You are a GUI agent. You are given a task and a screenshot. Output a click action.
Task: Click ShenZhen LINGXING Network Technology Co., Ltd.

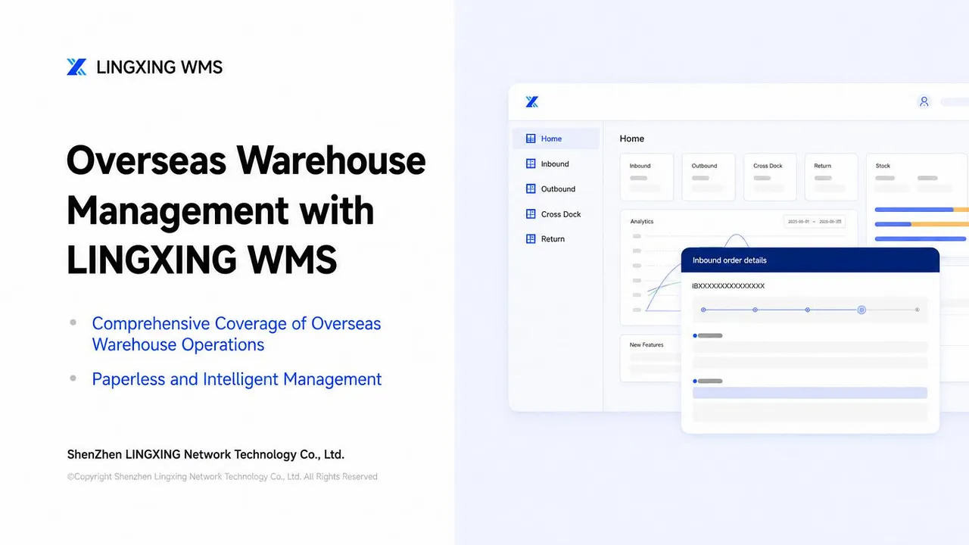pyautogui.click(x=206, y=455)
